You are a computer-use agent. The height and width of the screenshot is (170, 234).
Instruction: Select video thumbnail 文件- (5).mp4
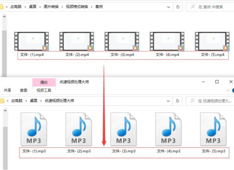click(x=212, y=41)
